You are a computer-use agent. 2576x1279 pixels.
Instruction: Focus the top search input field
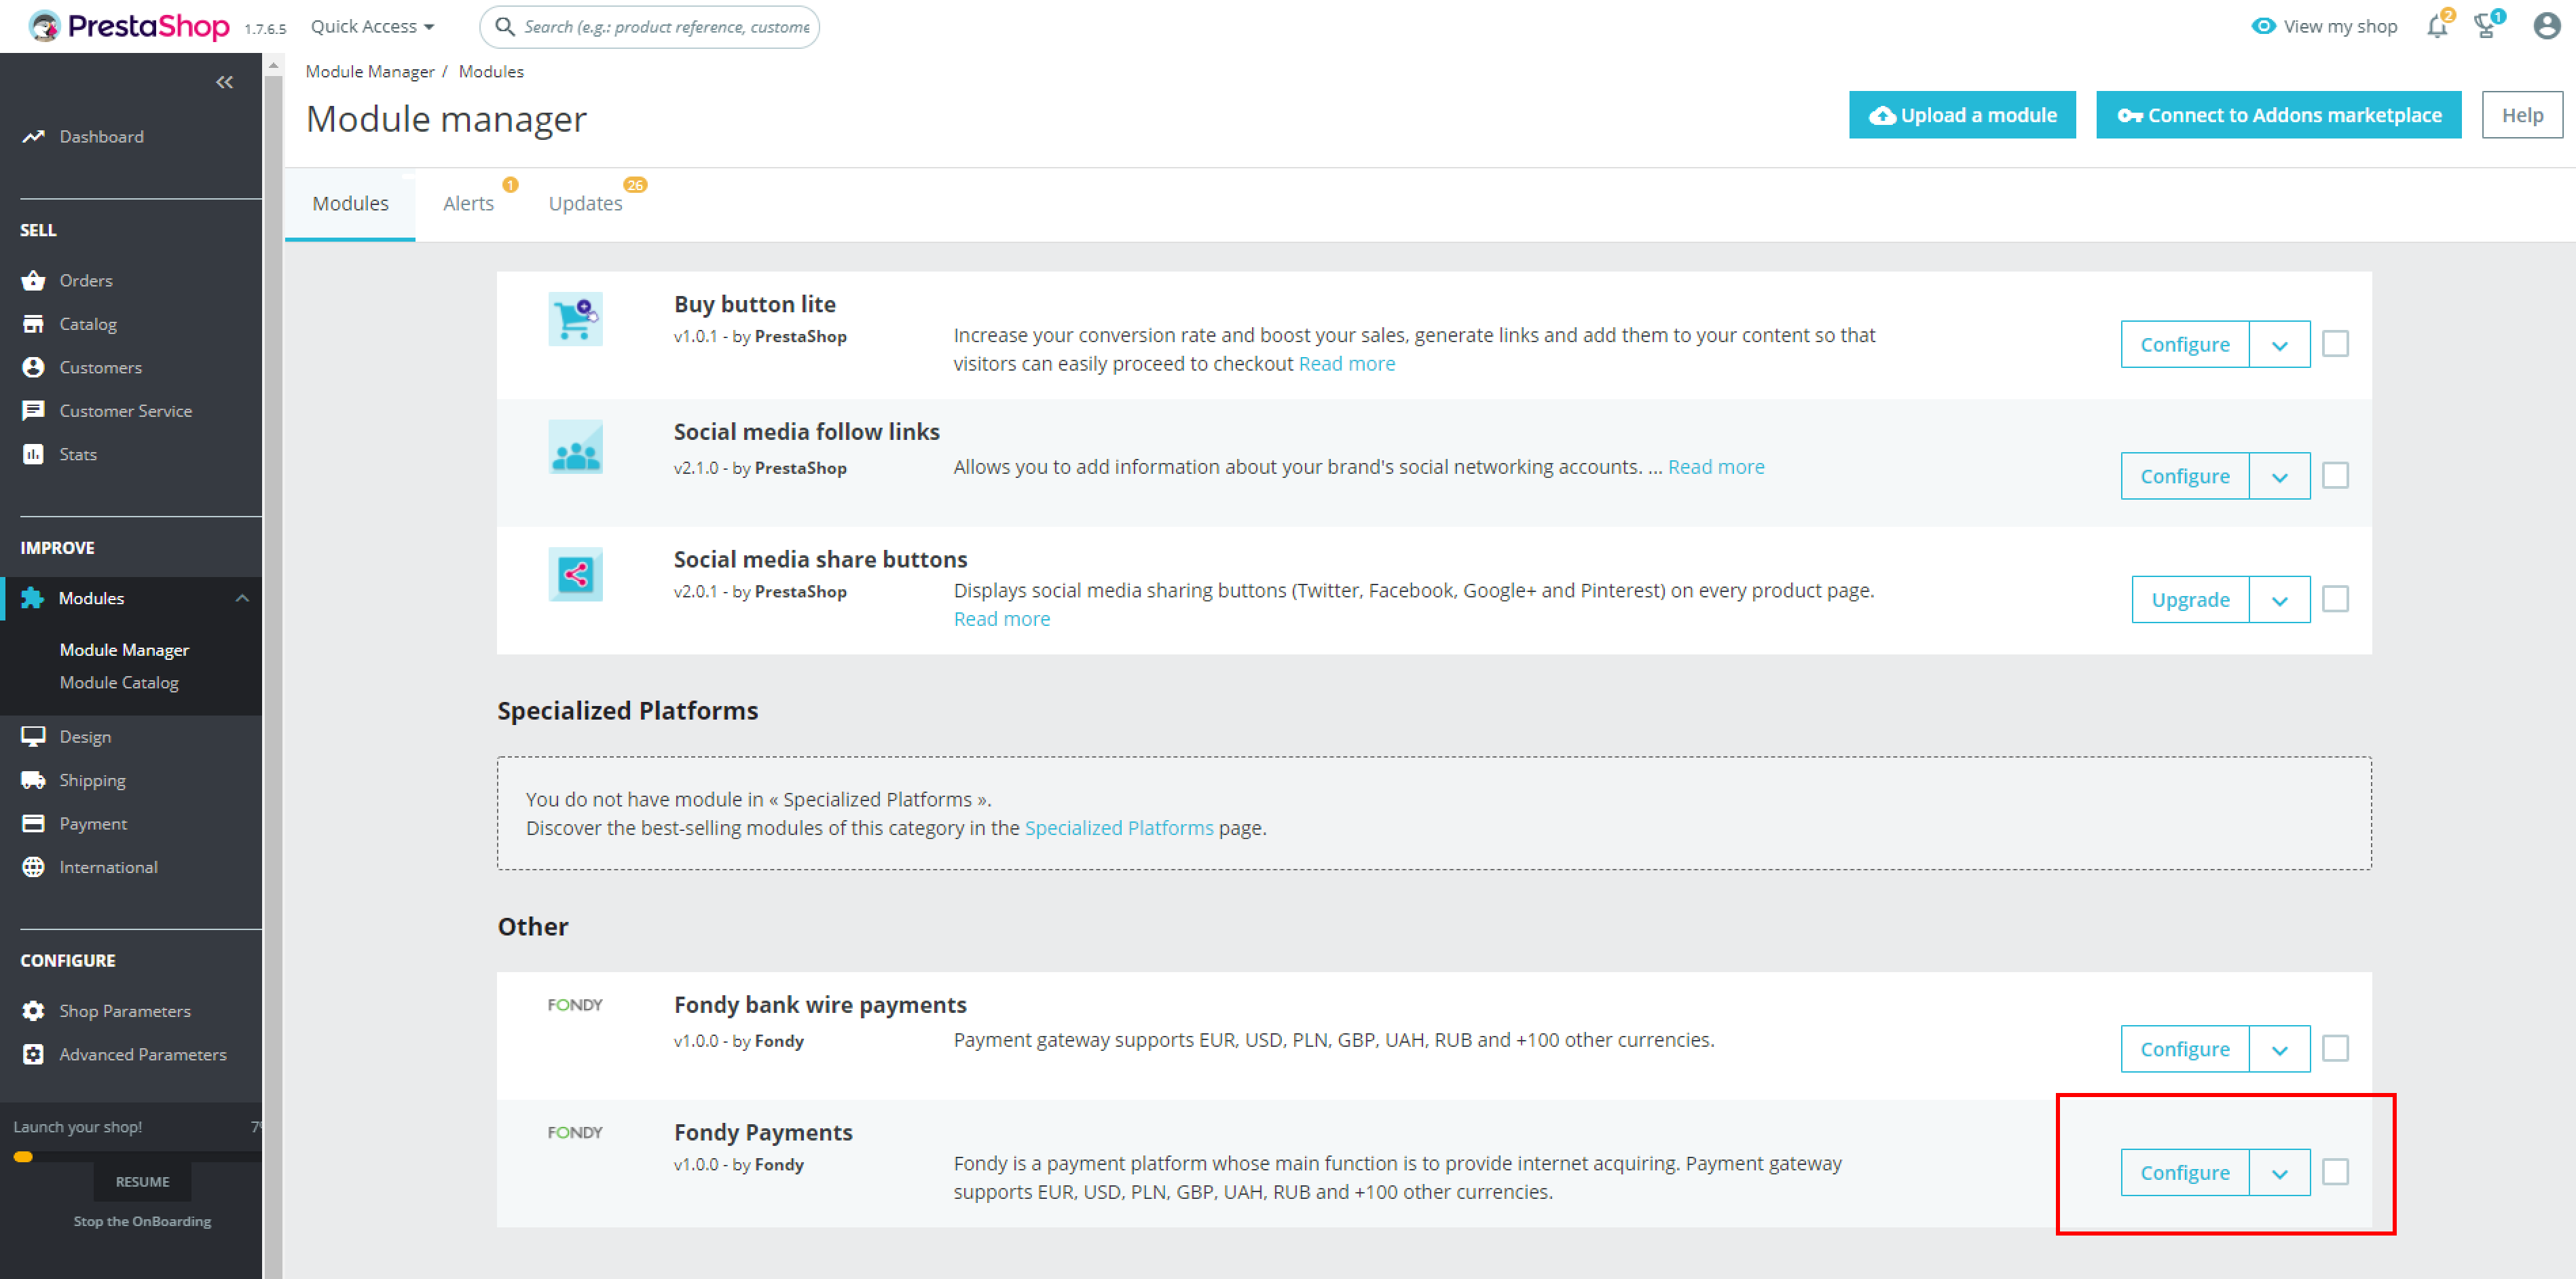(x=650, y=27)
